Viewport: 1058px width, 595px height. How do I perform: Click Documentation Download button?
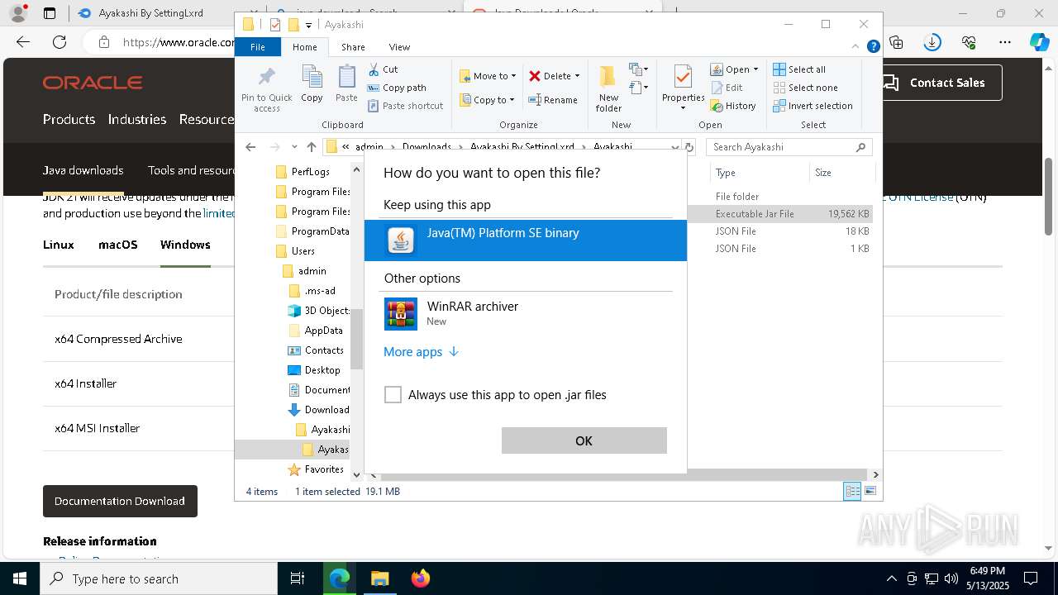coord(120,501)
